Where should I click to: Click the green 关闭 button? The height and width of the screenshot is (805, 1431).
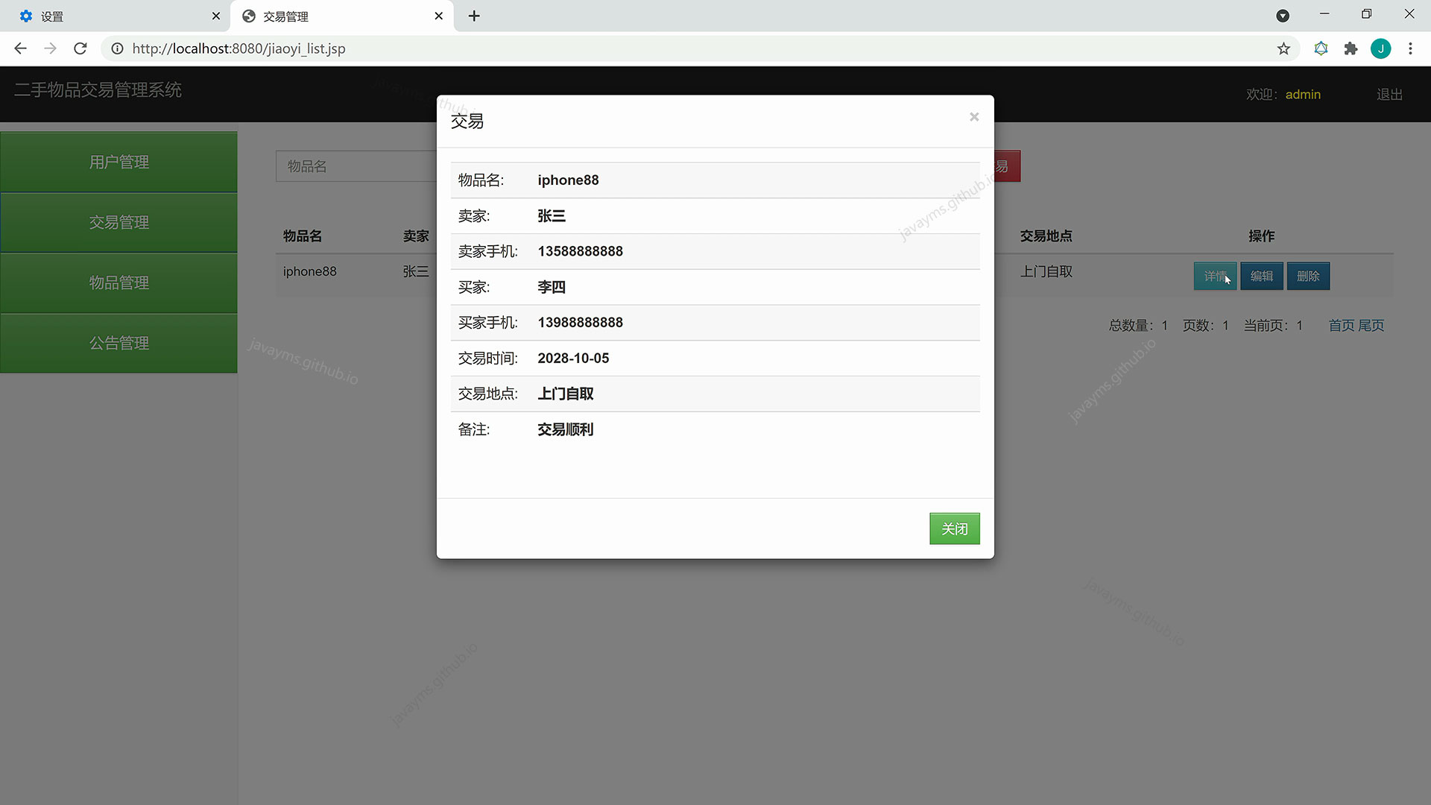(954, 528)
